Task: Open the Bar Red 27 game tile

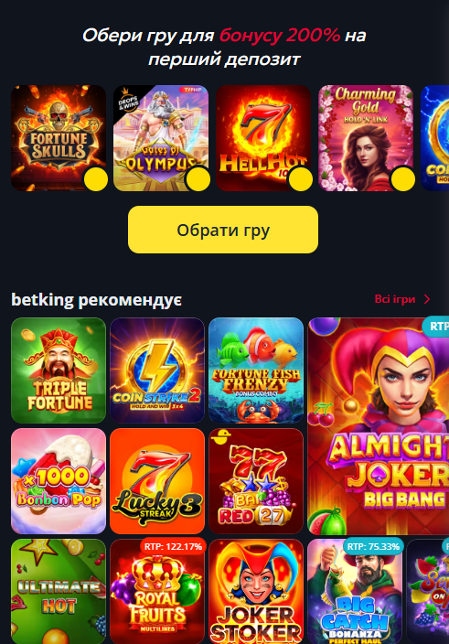Action: 256,481
